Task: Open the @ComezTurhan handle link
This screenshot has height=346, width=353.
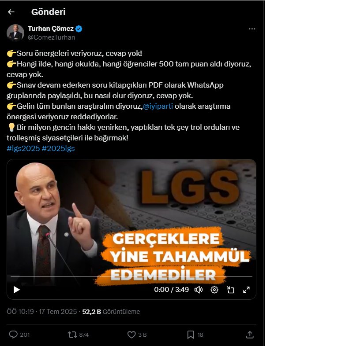Action: pos(51,37)
